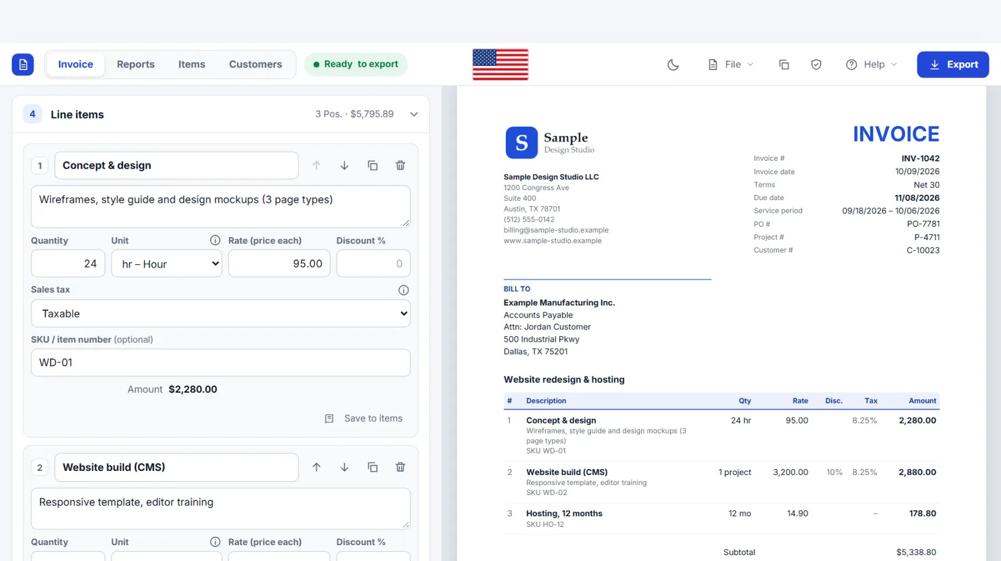Show Sales tax info tooltip icon

pos(404,290)
